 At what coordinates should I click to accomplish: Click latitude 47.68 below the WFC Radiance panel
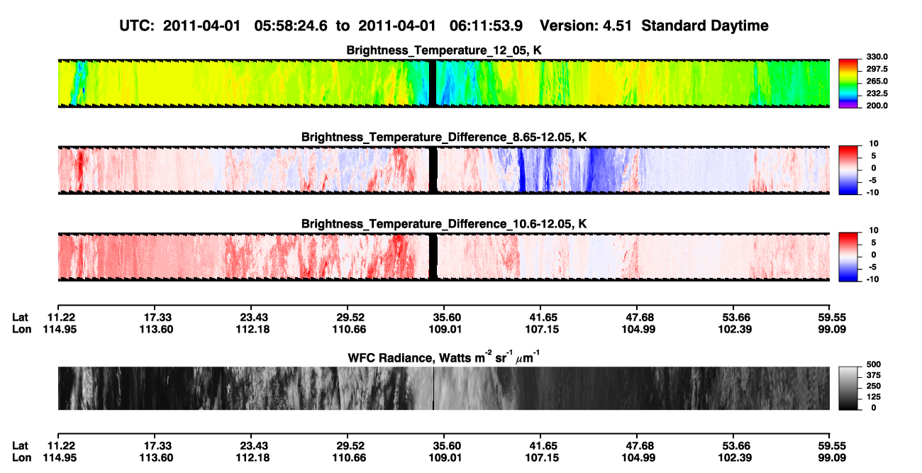(638, 446)
